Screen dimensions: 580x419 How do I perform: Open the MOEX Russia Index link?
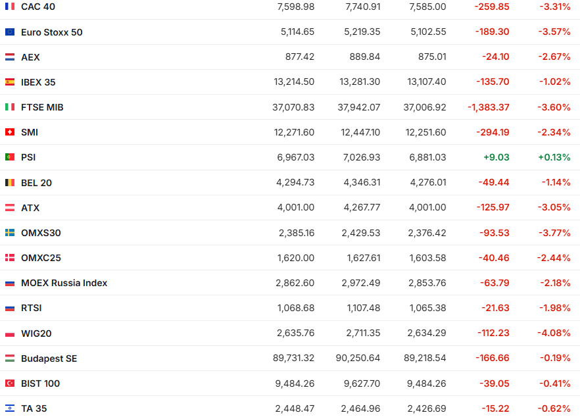point(64,283)
